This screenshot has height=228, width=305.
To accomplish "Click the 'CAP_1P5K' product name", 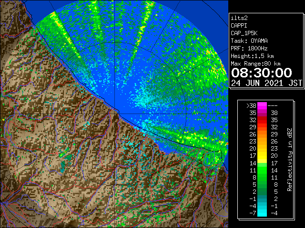I will pyautogui.click(x=244, y=33).
